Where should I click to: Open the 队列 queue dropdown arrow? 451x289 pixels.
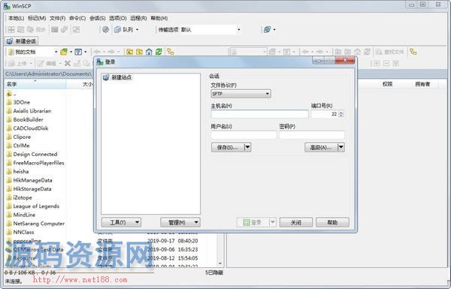click(138, 29)
